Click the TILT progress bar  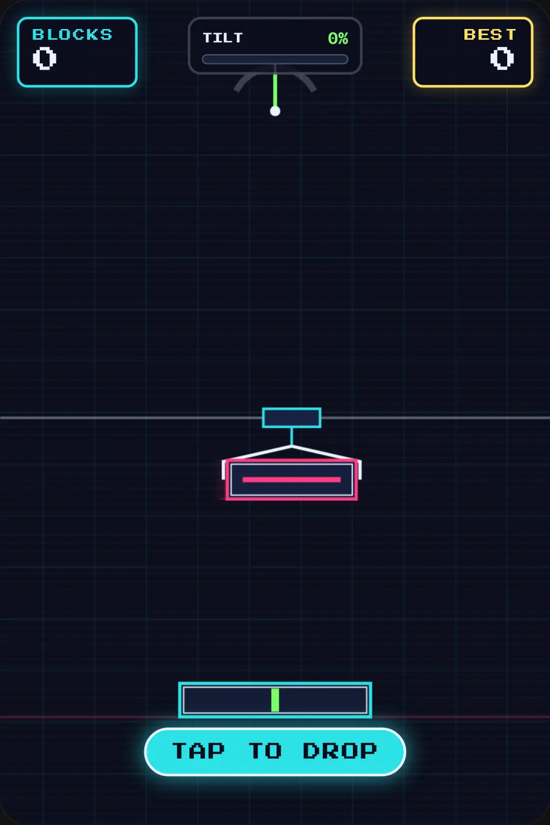[x=275, y=59]
